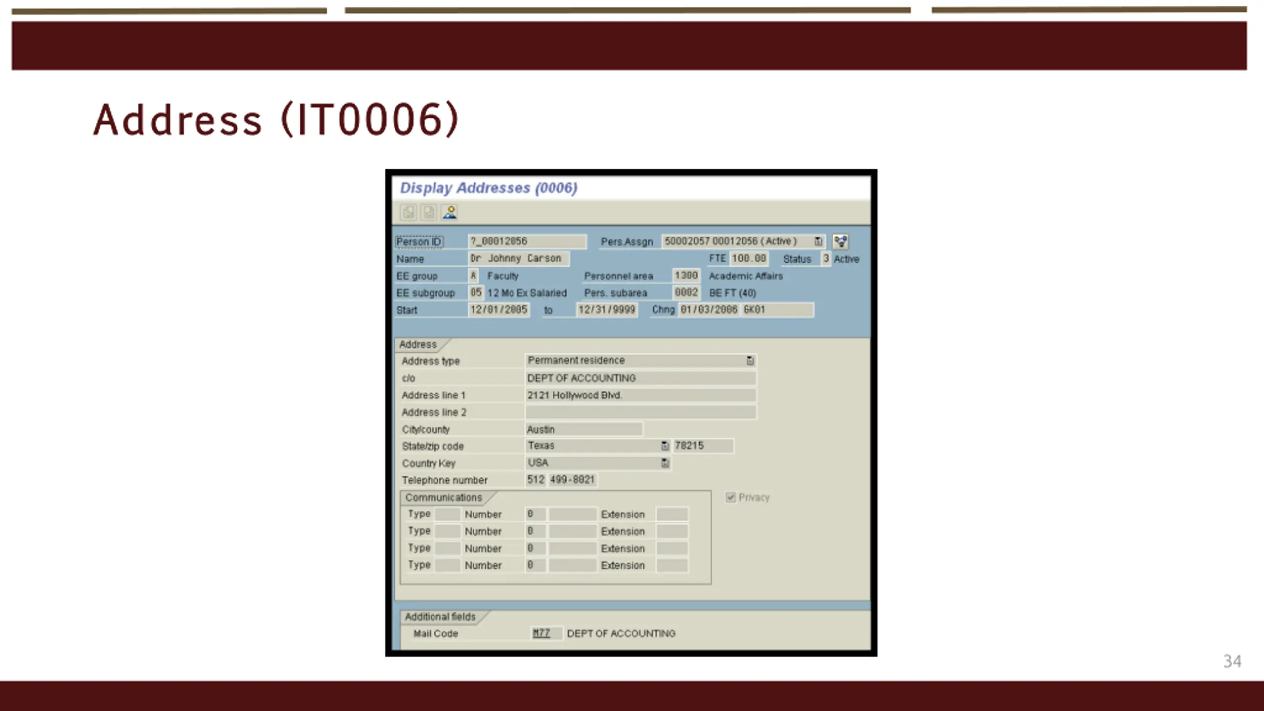The width and height of the screenshot is (1264, 711).
Task: Click the EE subgroup code 05 field
Action: (475, 292)
